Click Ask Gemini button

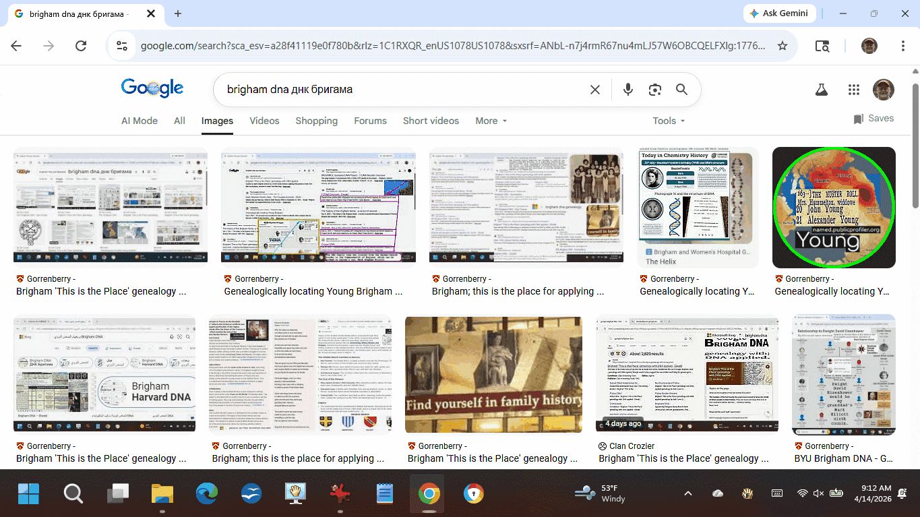click(x=780, y=13)
